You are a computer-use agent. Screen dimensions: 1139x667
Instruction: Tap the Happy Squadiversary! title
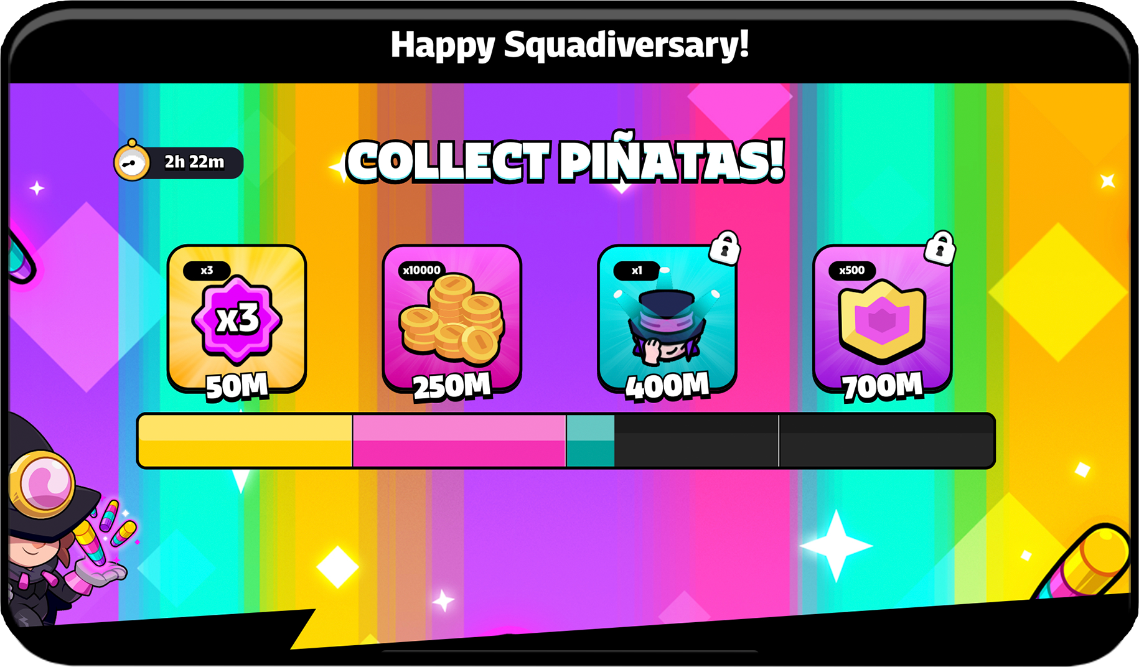pyautogui.click(x=569, y=45)
